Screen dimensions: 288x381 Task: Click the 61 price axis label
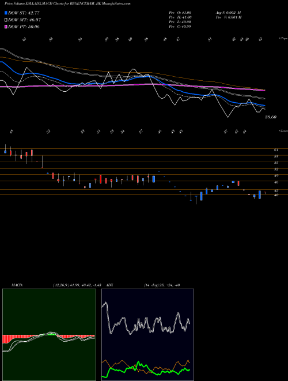(276, 150)
